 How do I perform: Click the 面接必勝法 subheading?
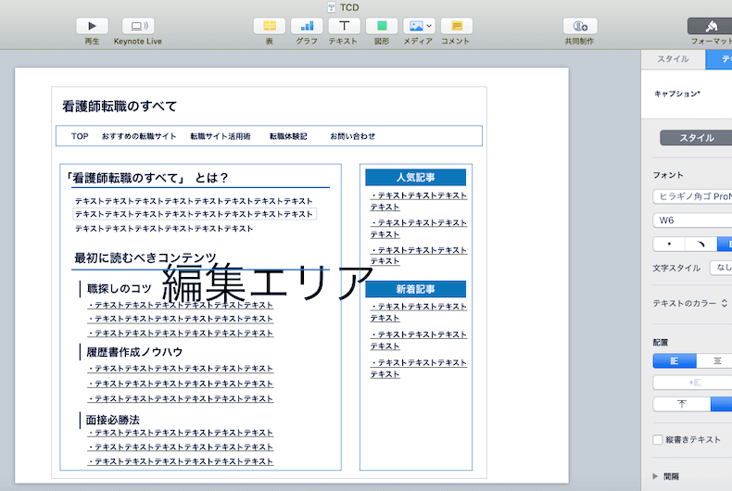tap(112, 420)
